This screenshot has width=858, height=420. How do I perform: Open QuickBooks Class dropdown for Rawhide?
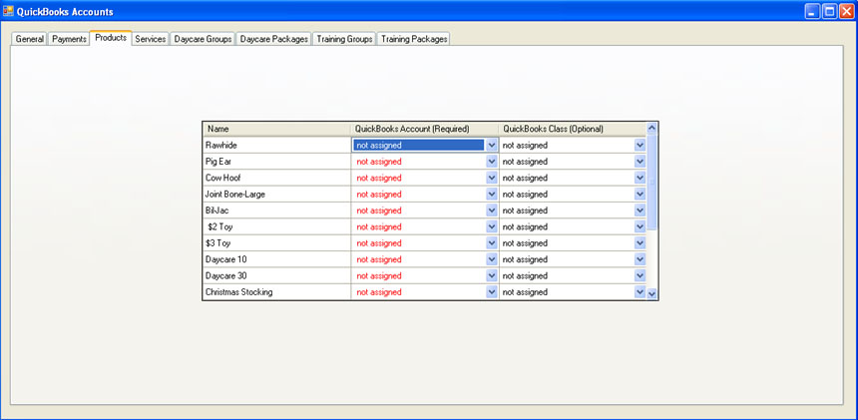point(641,145)
